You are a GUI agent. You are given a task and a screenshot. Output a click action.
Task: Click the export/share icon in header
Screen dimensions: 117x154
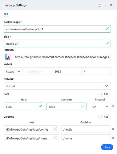[x=100, y=5]
